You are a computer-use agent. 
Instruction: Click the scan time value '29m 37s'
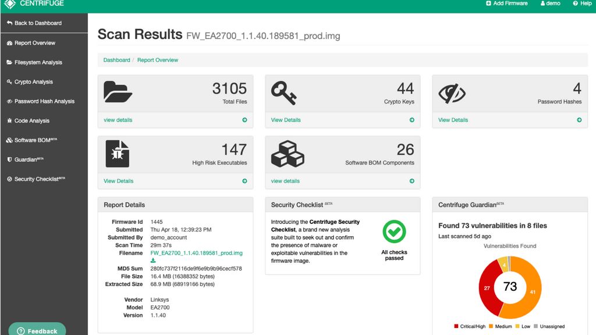click(161, 245)
